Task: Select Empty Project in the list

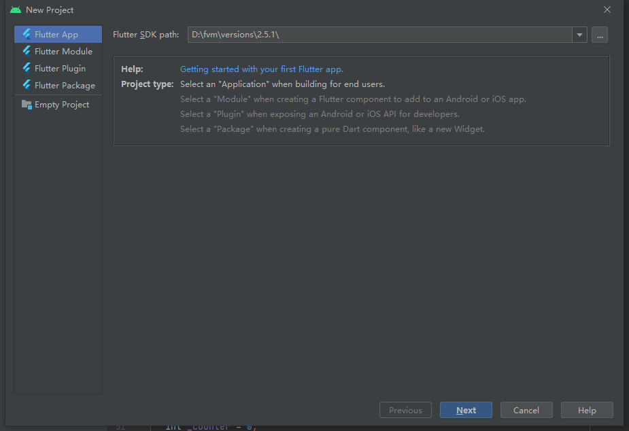Action: coord(58,105)
